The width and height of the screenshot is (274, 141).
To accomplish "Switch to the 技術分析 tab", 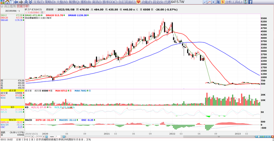I will tap(22, 6).
